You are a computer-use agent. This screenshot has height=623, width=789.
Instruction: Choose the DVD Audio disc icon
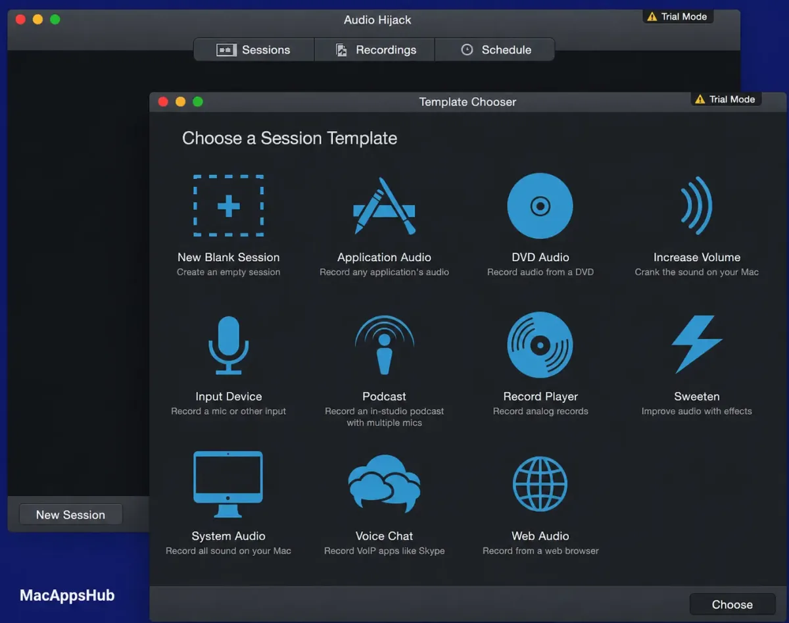pyautogui.click(x=540, y=206)
